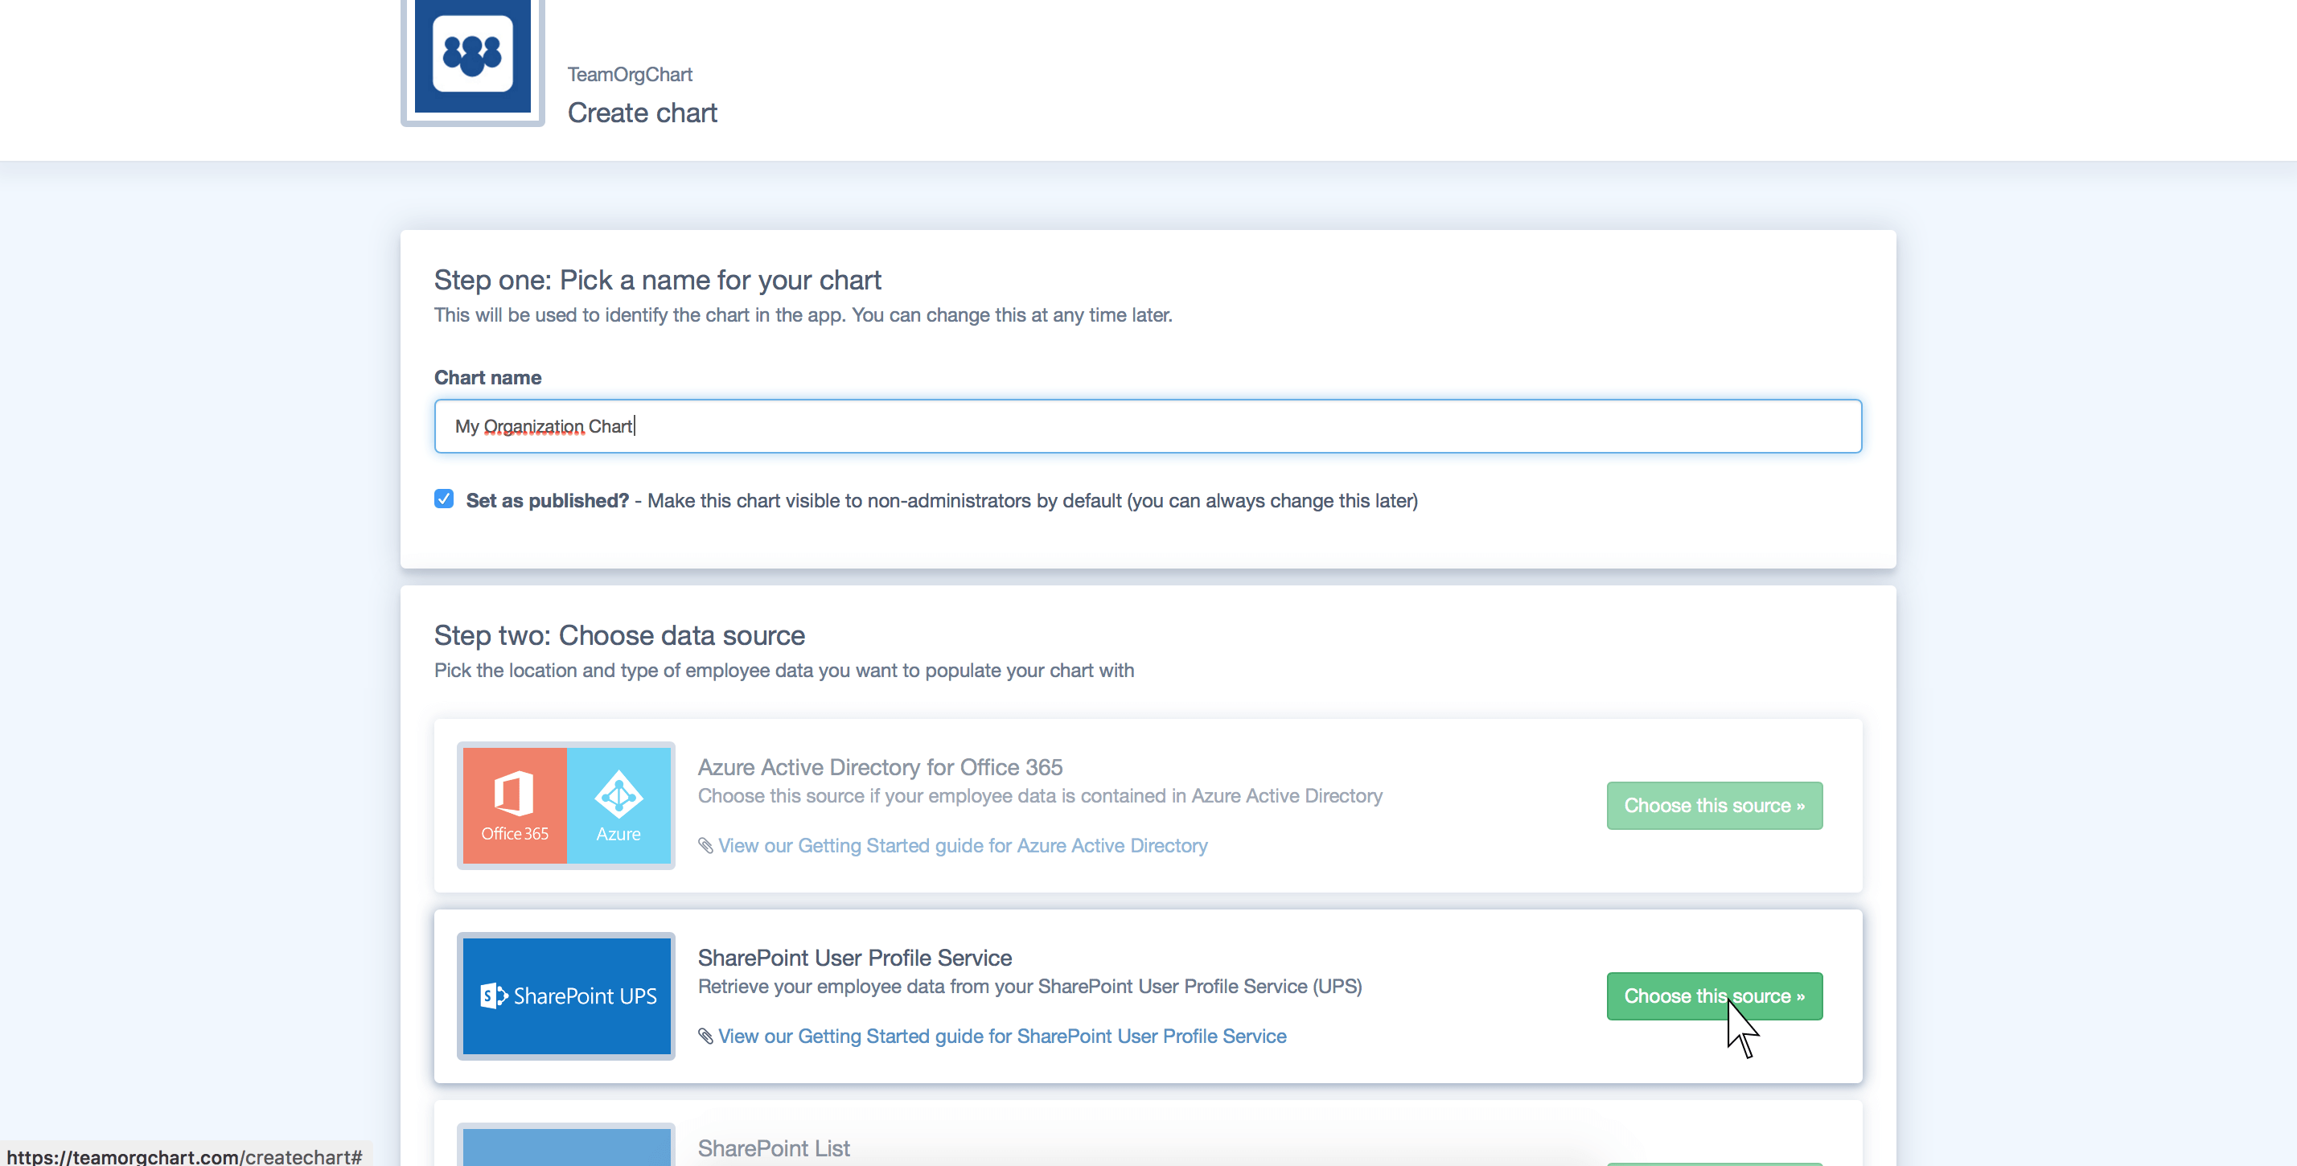
Task: Click the Office 365 logo tile
Action: point(515,805)
